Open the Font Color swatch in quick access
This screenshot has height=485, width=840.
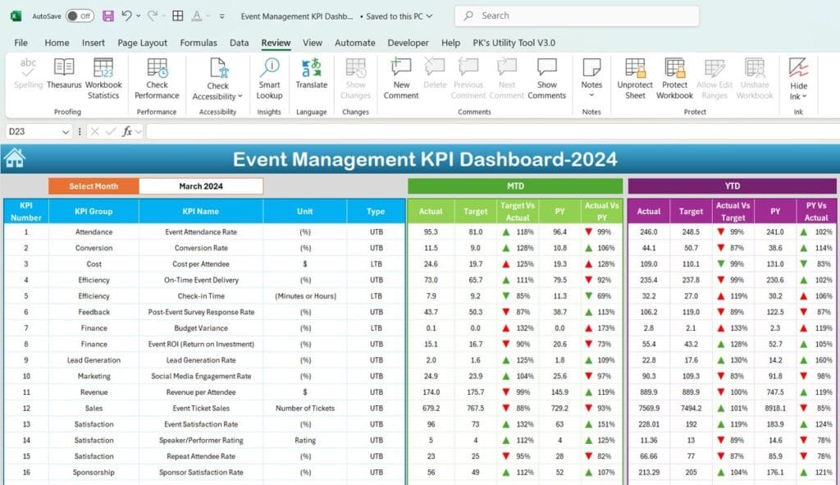tap(198, 15)
